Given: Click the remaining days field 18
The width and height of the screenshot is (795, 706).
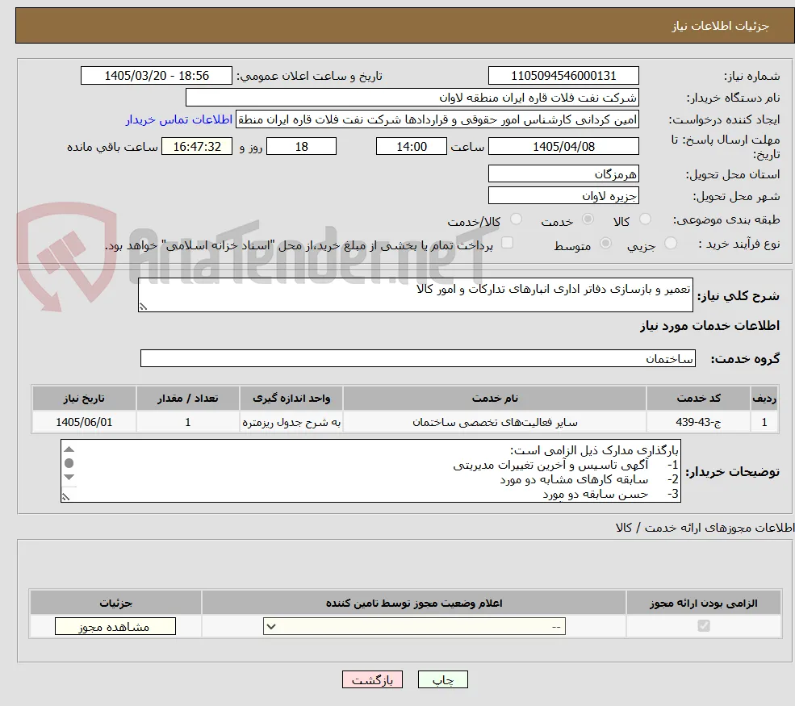Looking at the screenshot, I should (x=301, y=147).
